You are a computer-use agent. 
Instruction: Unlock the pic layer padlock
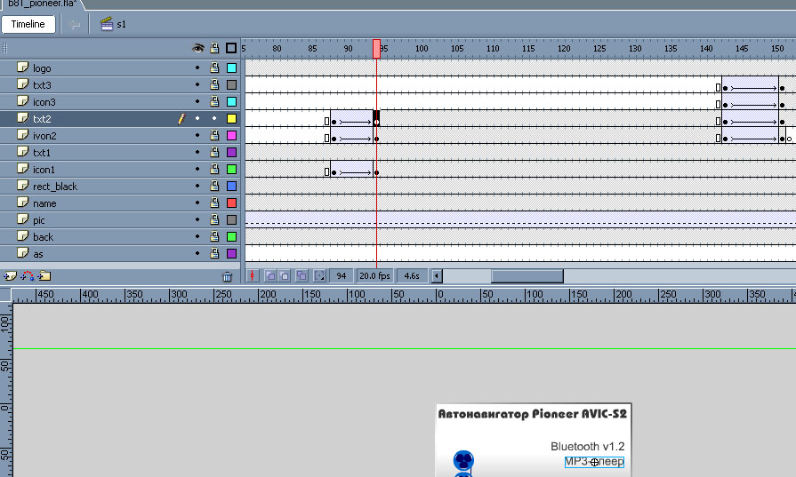(214, 219)
